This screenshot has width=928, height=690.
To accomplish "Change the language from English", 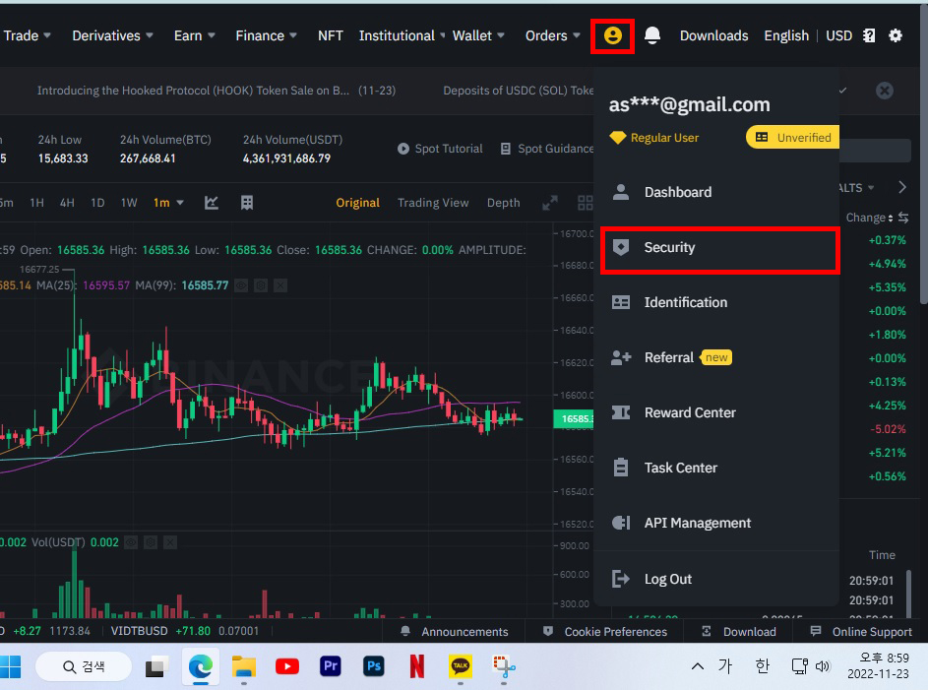I will click(x=786, y=35).
